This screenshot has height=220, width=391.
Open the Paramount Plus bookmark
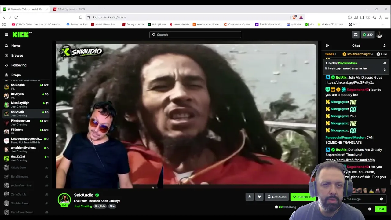(77, 24)
